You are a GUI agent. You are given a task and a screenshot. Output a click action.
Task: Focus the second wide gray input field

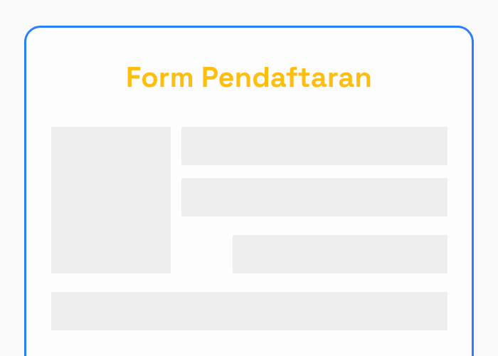pos(314,197)
